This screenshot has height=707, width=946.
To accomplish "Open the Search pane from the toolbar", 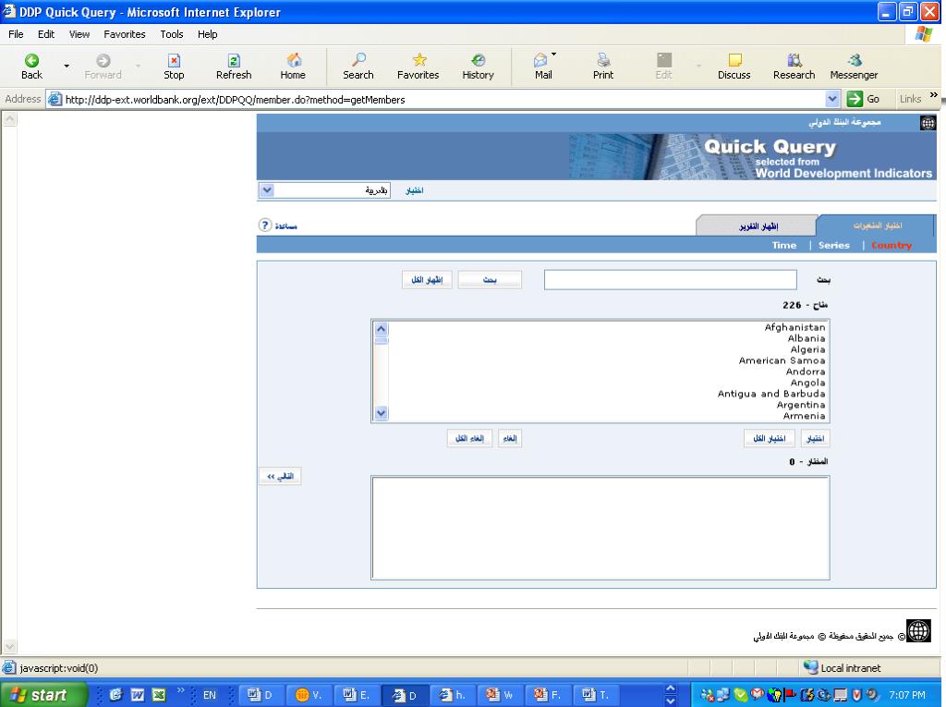I will pos(358,66).
